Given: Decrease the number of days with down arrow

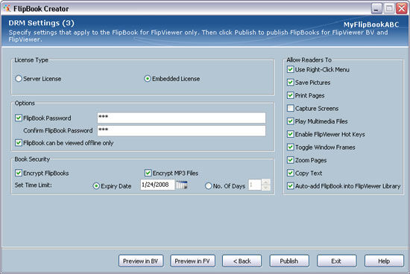Looking at the screenshot, I should point(266,188).
